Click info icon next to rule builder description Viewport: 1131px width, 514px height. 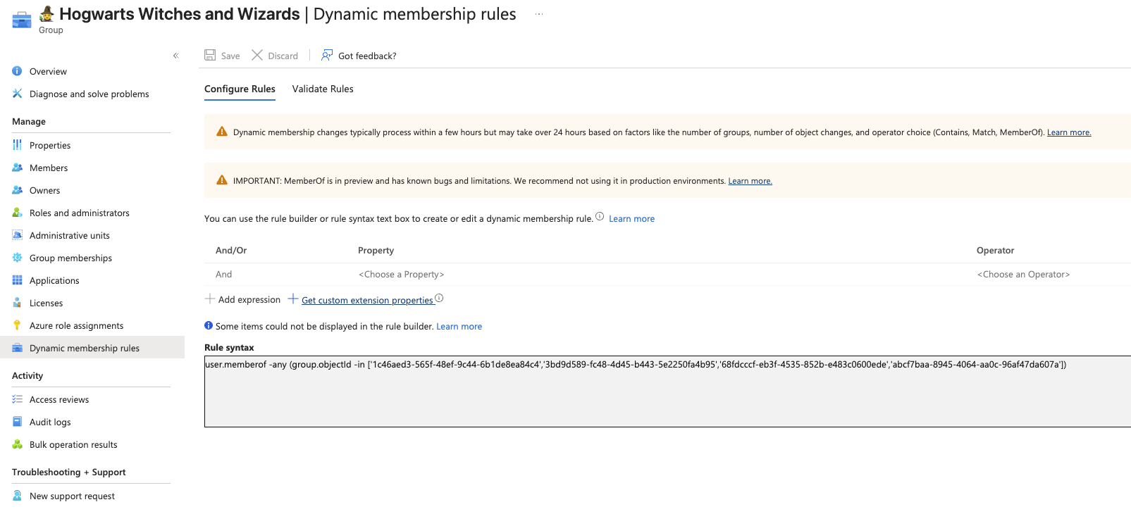click(x=600, y=216)
